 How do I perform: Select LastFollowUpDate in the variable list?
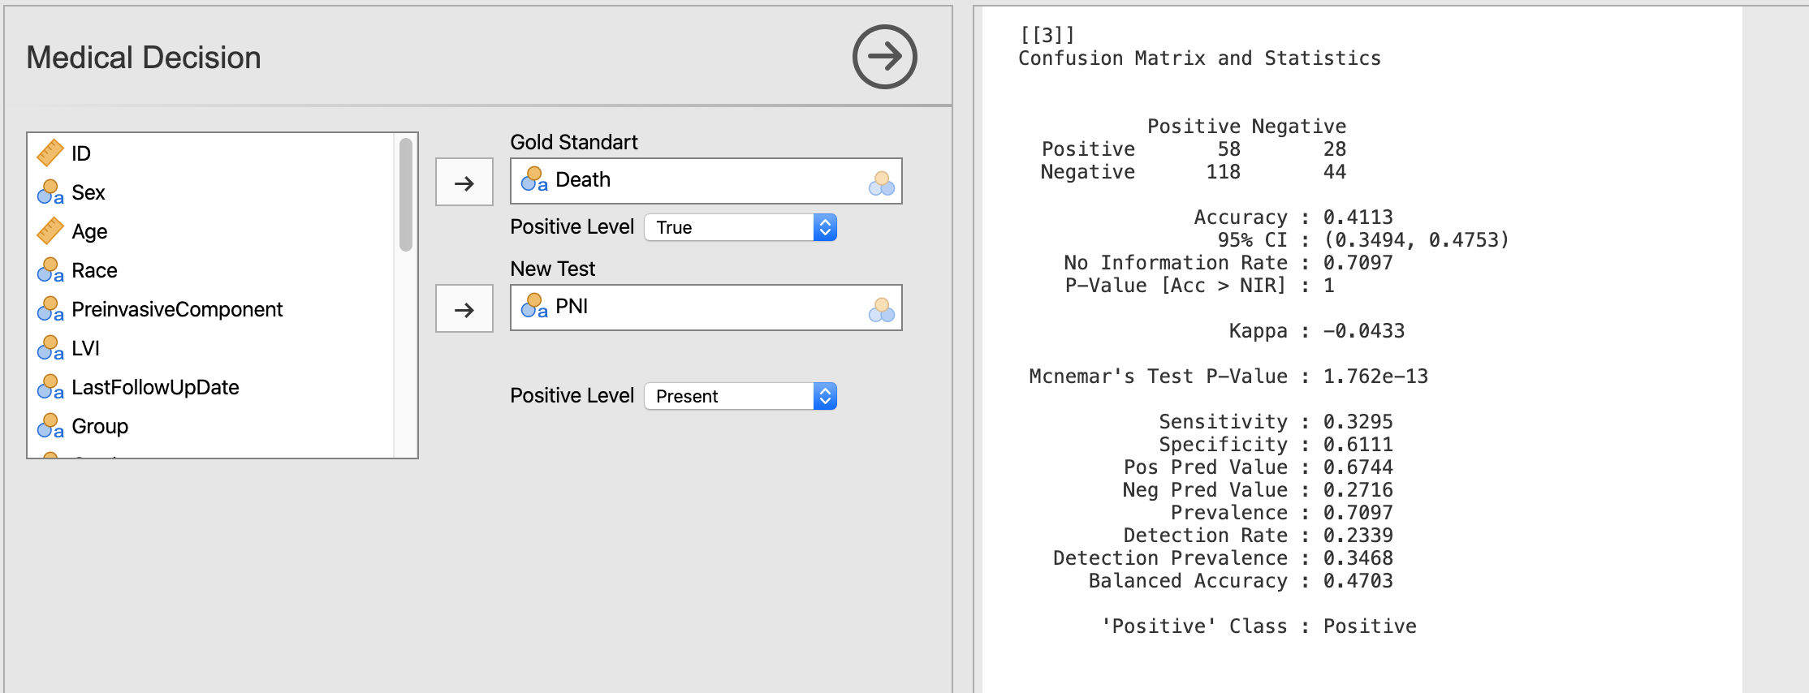(x=155, y=387)
